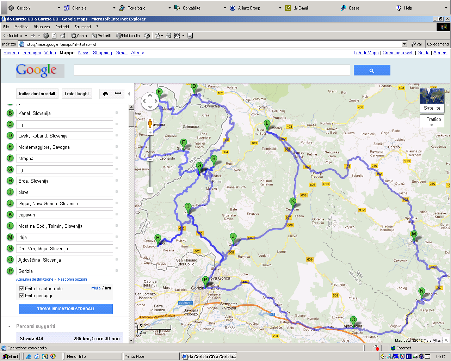The image size is (451, 361).
Task: Click the map zoom slider track
Action: 150,161
